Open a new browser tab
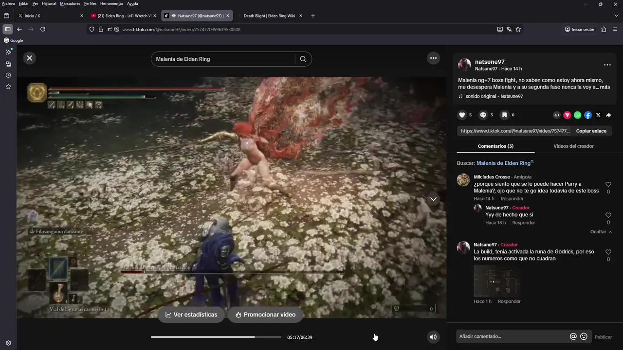 312,16
